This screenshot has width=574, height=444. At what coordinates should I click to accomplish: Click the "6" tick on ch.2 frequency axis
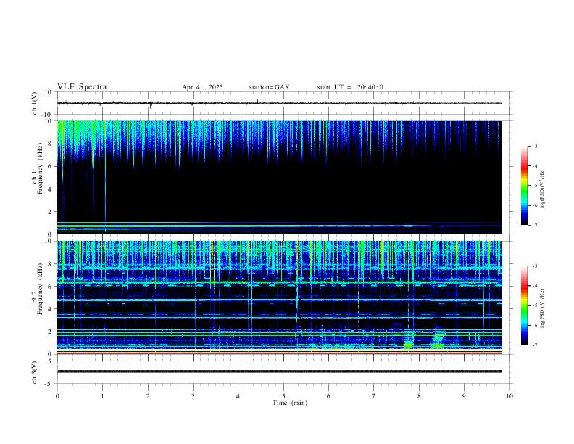pyautogui.click(x=51, y=287)
